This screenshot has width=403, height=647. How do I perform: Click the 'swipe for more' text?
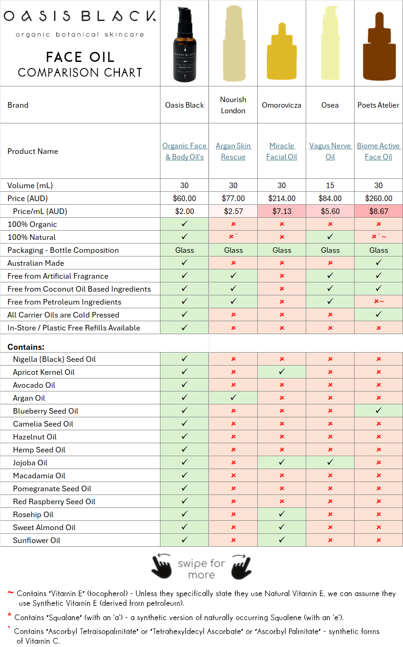pos(201,569)
